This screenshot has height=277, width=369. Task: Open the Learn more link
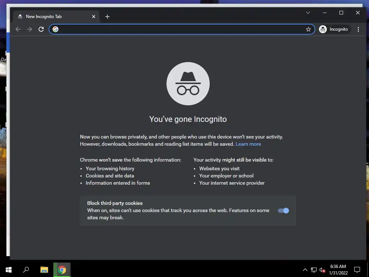tap(248, 144)
